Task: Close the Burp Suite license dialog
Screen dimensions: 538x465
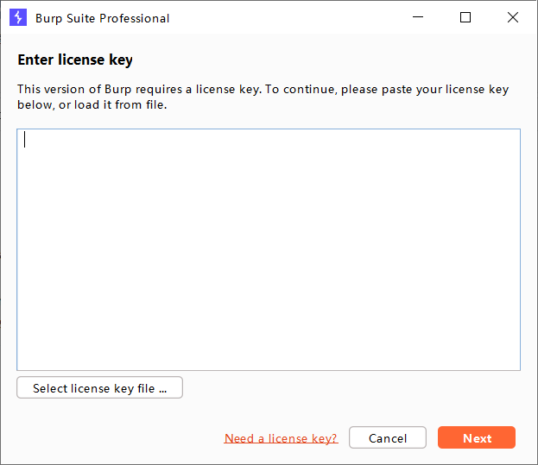Action: (x=513, y=17)
